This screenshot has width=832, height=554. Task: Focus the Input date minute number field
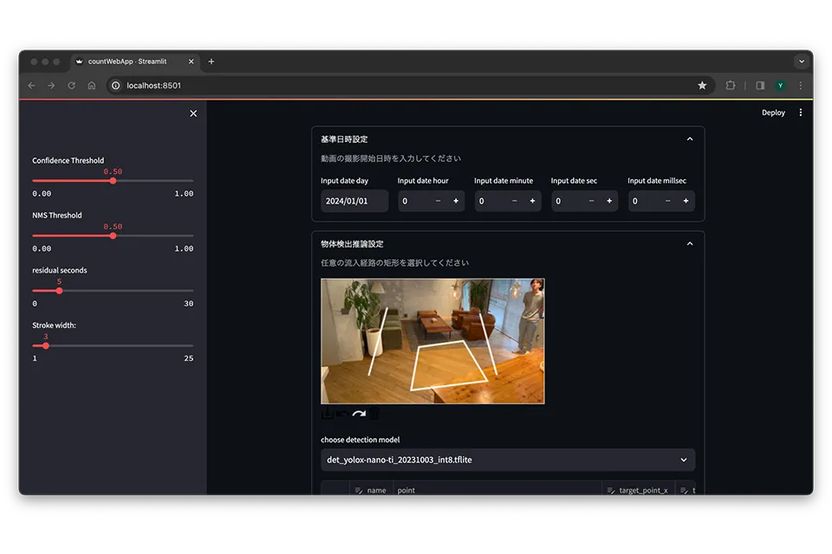(x=491, y=201)
